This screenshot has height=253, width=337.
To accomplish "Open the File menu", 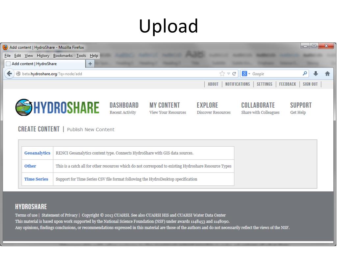I will coord(8,56).
